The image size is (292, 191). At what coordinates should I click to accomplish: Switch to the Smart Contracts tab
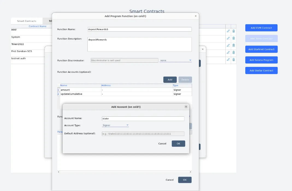point(26,21)
